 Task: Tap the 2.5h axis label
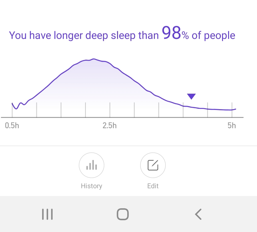click(110, 125)
